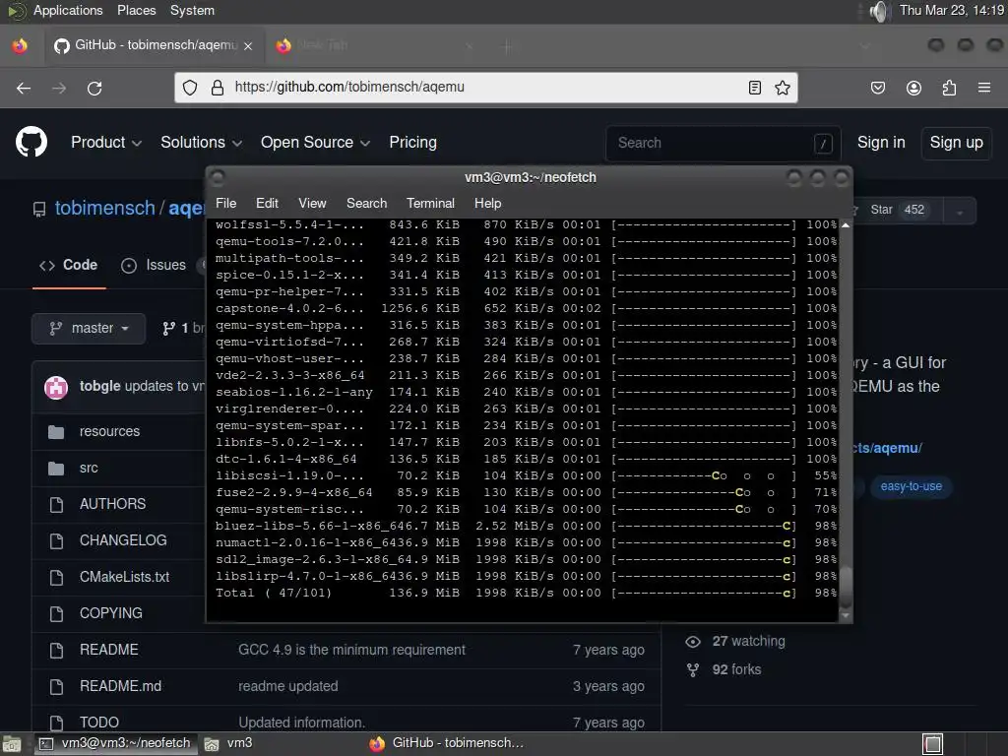Click terminal scrollbar up arrow

(846, 225)
